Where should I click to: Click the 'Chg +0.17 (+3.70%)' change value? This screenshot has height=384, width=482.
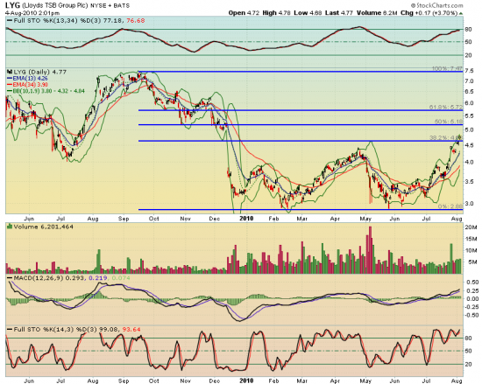(x=429, y=13)
